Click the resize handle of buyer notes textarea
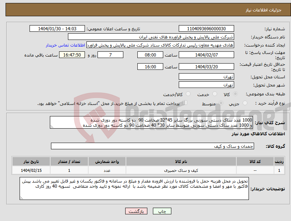Screen dimensions: 291x221 (21, 198)
